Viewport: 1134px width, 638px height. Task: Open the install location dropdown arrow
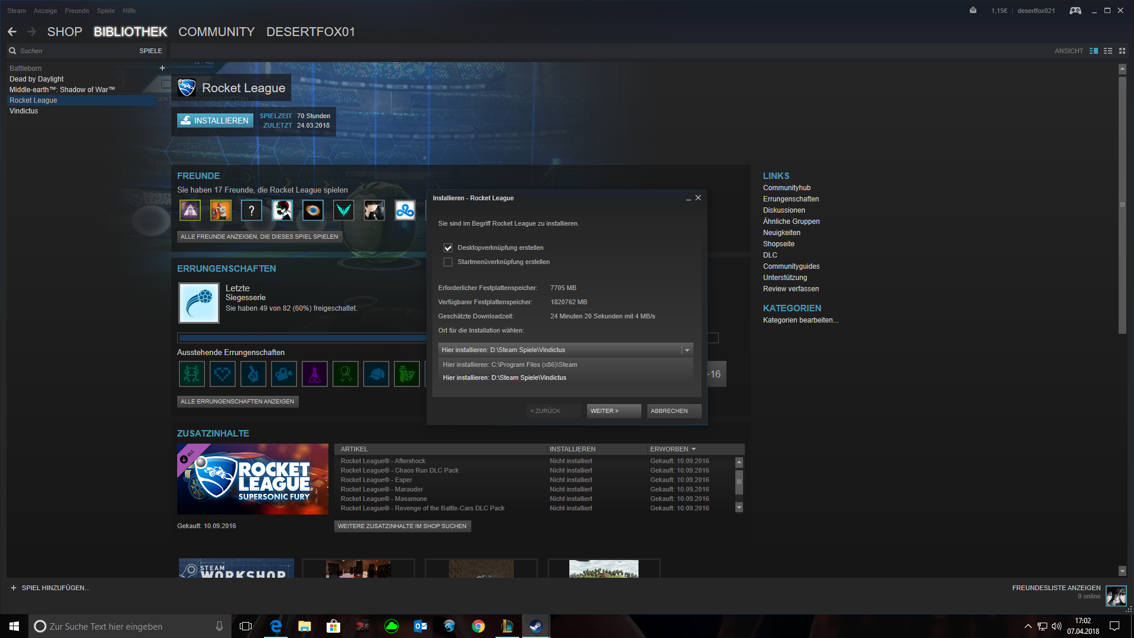pyautogui.click(x=687, y=350)
